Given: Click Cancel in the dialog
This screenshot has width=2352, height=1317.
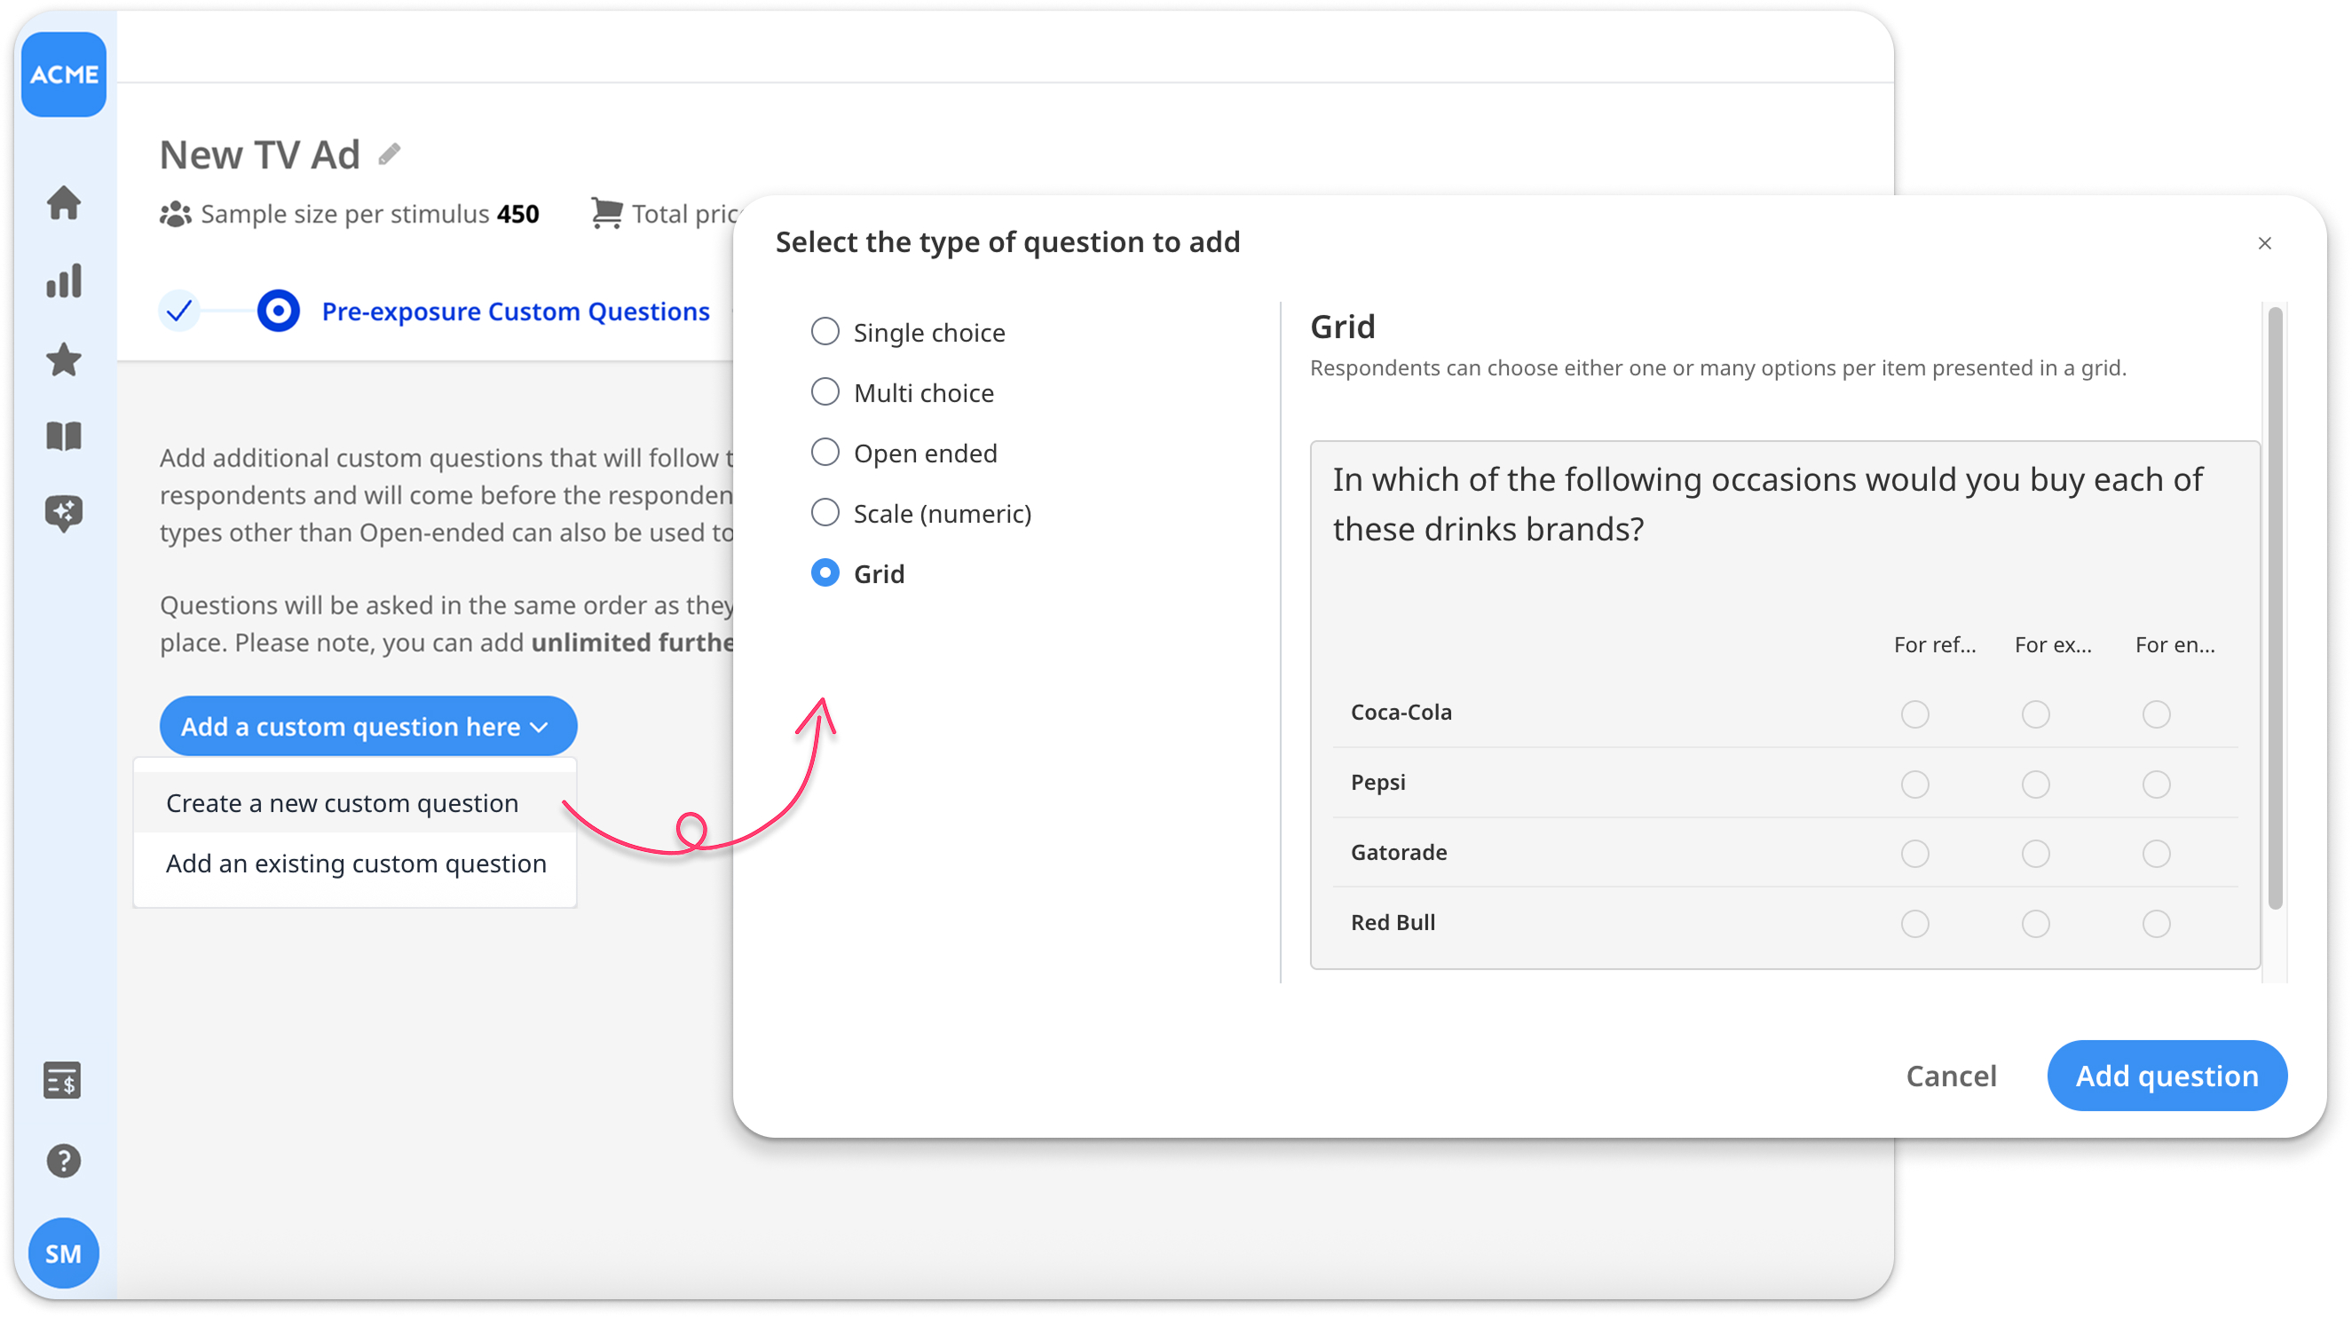Looking at the screenshot, I should (x=1951, y=1075).
